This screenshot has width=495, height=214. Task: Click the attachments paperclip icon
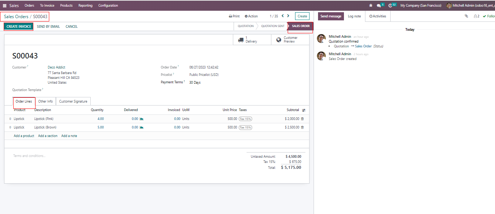(466, 16)
